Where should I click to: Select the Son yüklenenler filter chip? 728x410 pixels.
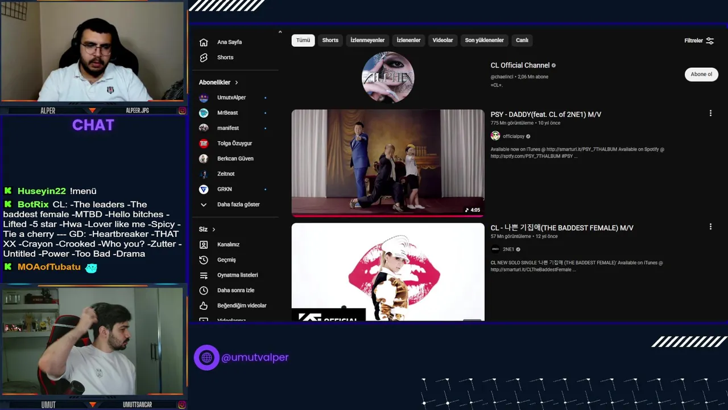point(485,40)
